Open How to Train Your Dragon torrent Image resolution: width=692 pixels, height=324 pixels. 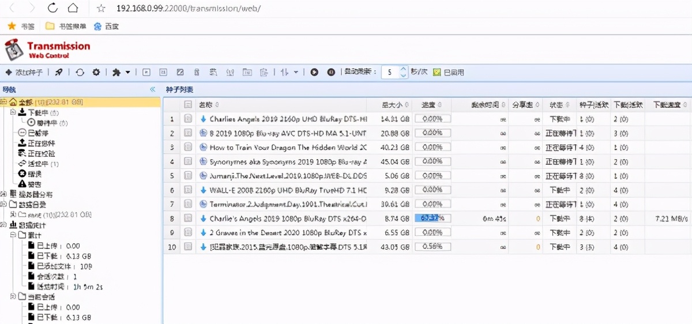click(287, 147)
